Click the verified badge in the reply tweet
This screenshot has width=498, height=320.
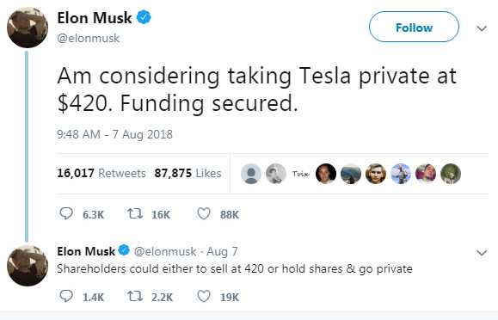pos(124,250)
